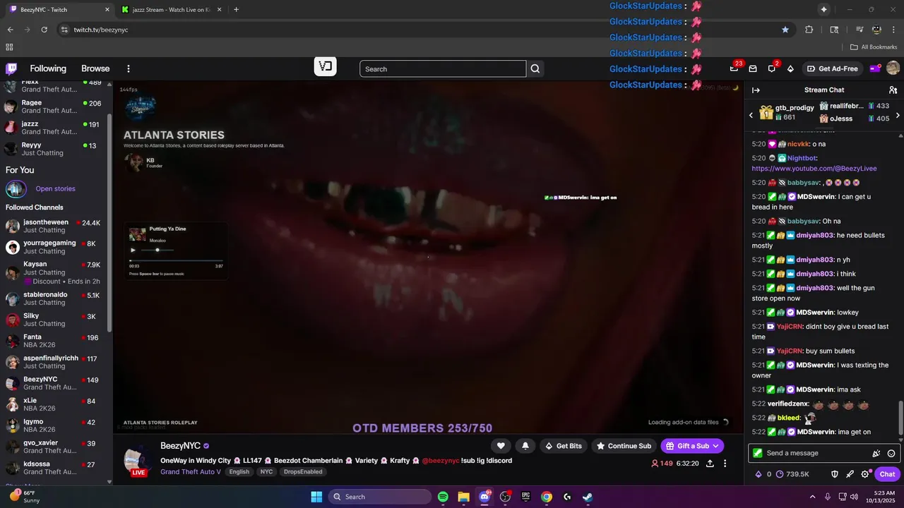Click the DropsEnabled stream tag

[x=304, y=472]
